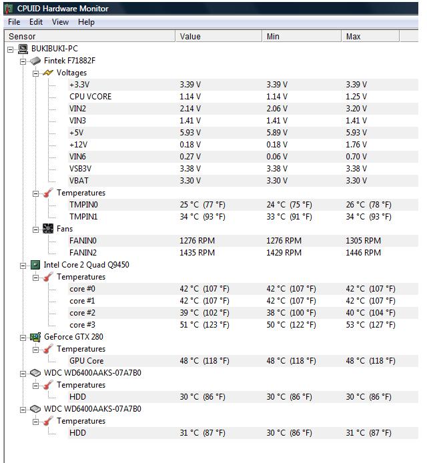The height and width of the screenshot is (463, 427).
Task: Click the Sensor column header
Action: click(x=90, y=36)
